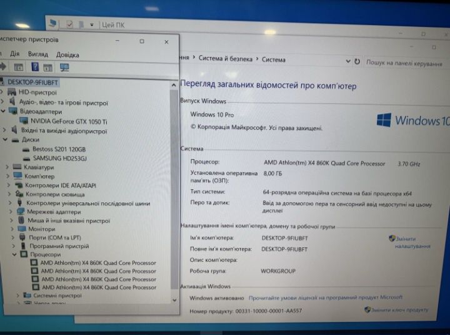This screenshot has height=335, width=450.
Task: Click the forward arrow toolbar icon
Action: click(3, 67)
